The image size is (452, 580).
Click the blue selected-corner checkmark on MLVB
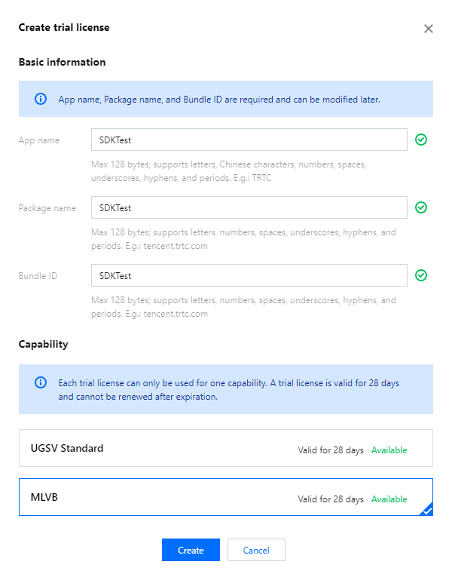click(x=427, y=510)
